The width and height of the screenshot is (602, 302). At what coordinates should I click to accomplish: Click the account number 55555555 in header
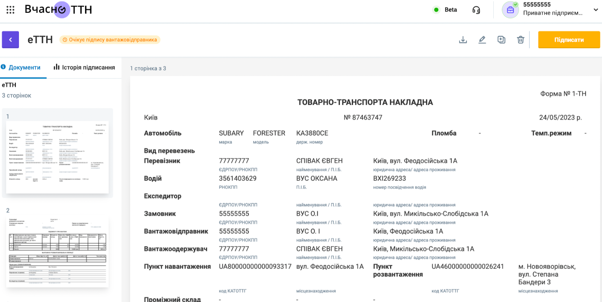click(x=537, y=5)
